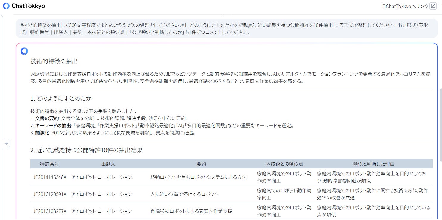Screen dimensions: 442x220
Task: Click the similarity cell in the JP2014146348A row
Action: click(285, 177)
